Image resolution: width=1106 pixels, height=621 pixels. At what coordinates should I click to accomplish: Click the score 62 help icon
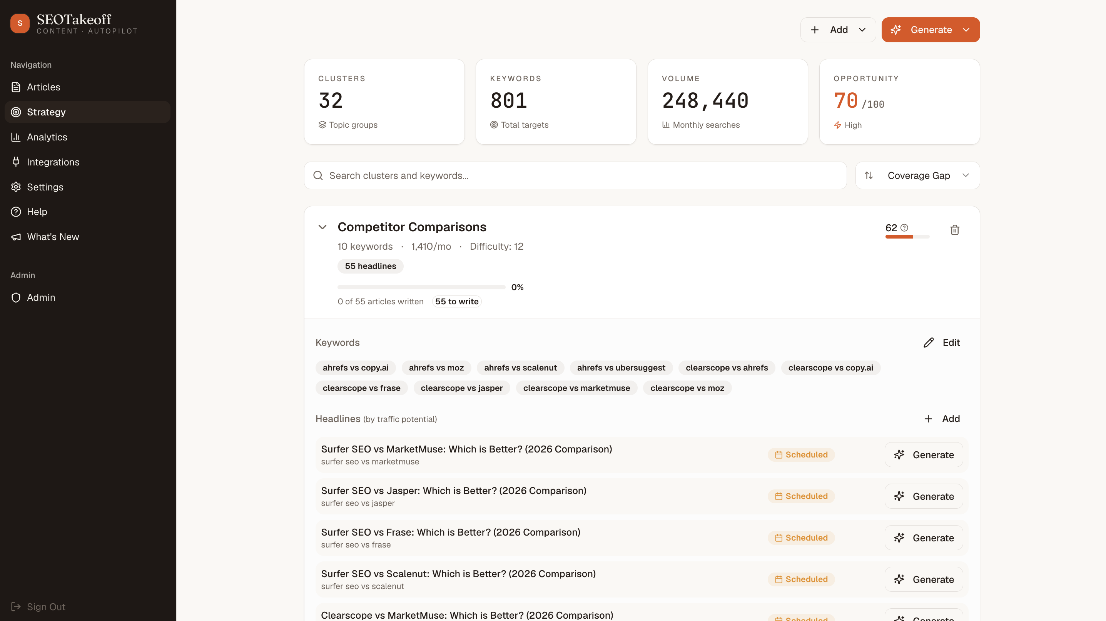pyautogui.click(x=904, y=228)
